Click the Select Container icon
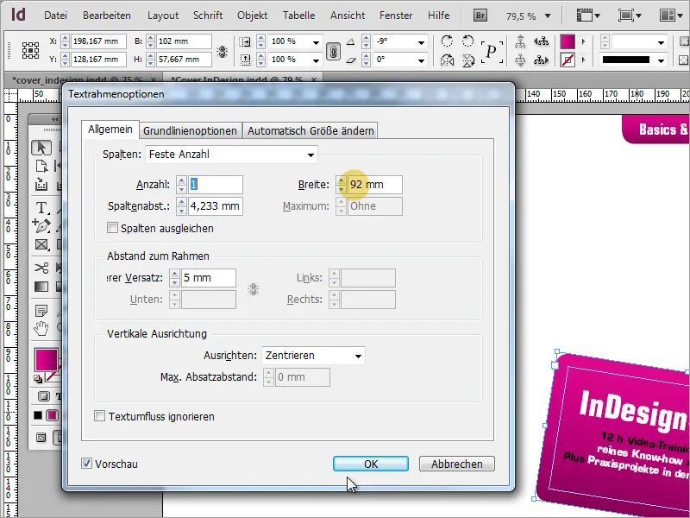The image size is (690, 518). point(520,41)
